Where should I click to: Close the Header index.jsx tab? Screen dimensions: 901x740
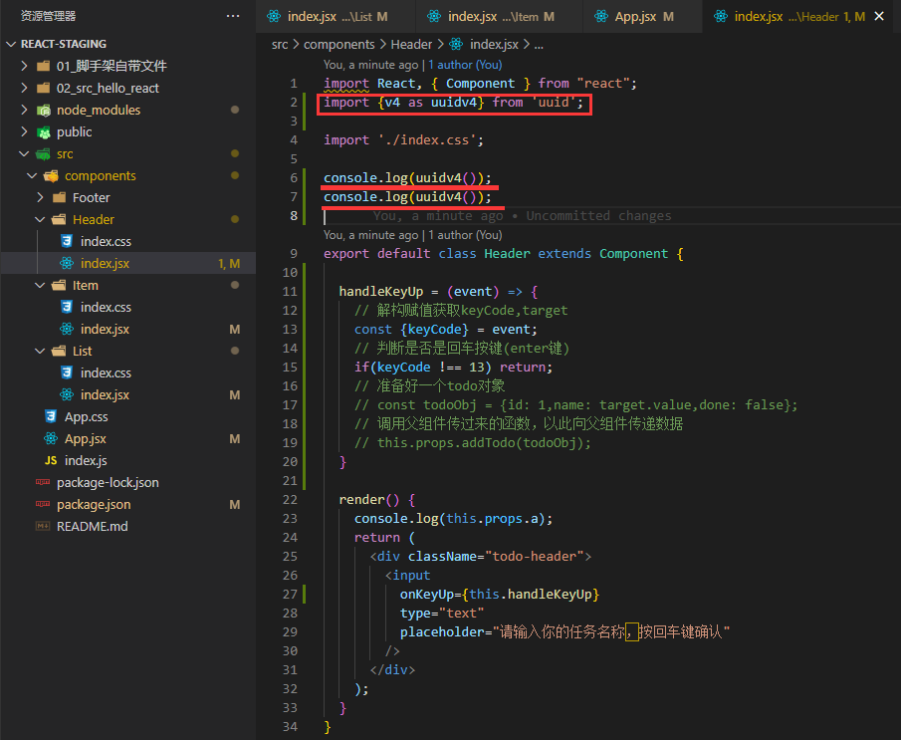pyautogui.click(x=879, y=17)
